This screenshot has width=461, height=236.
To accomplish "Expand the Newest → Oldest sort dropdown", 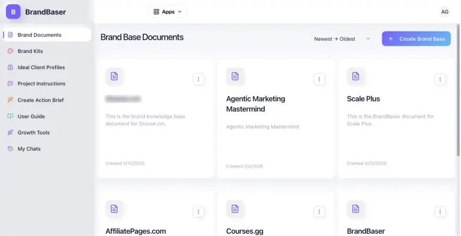I will (x=342, y=39).
